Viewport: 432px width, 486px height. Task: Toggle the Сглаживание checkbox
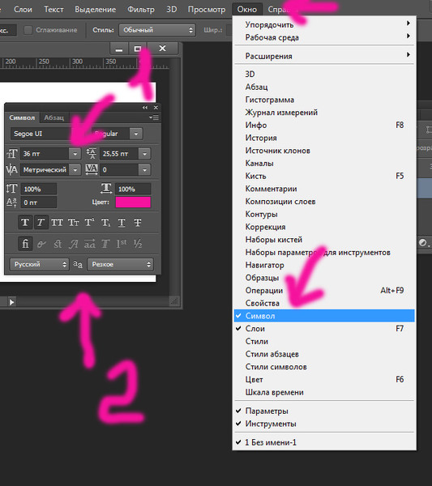pos(28,30)
